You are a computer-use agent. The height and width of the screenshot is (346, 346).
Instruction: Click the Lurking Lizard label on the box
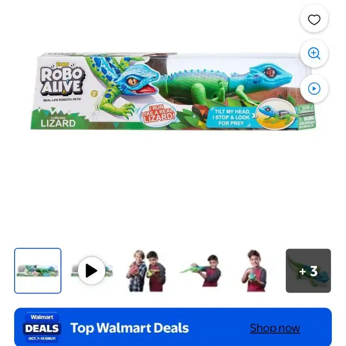58,122
